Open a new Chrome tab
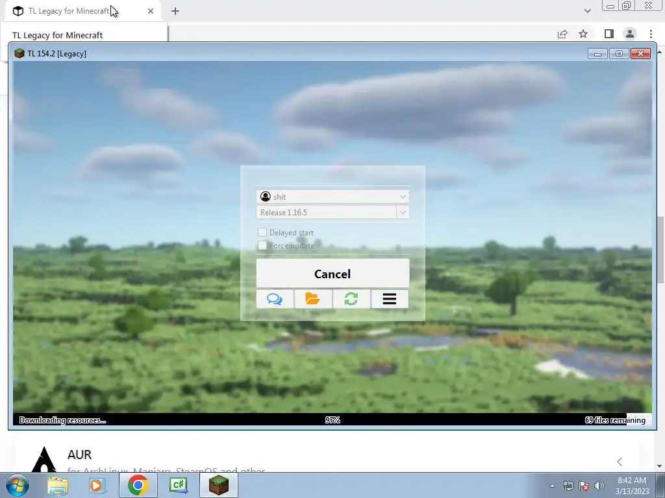 click(x=175, y=11)
